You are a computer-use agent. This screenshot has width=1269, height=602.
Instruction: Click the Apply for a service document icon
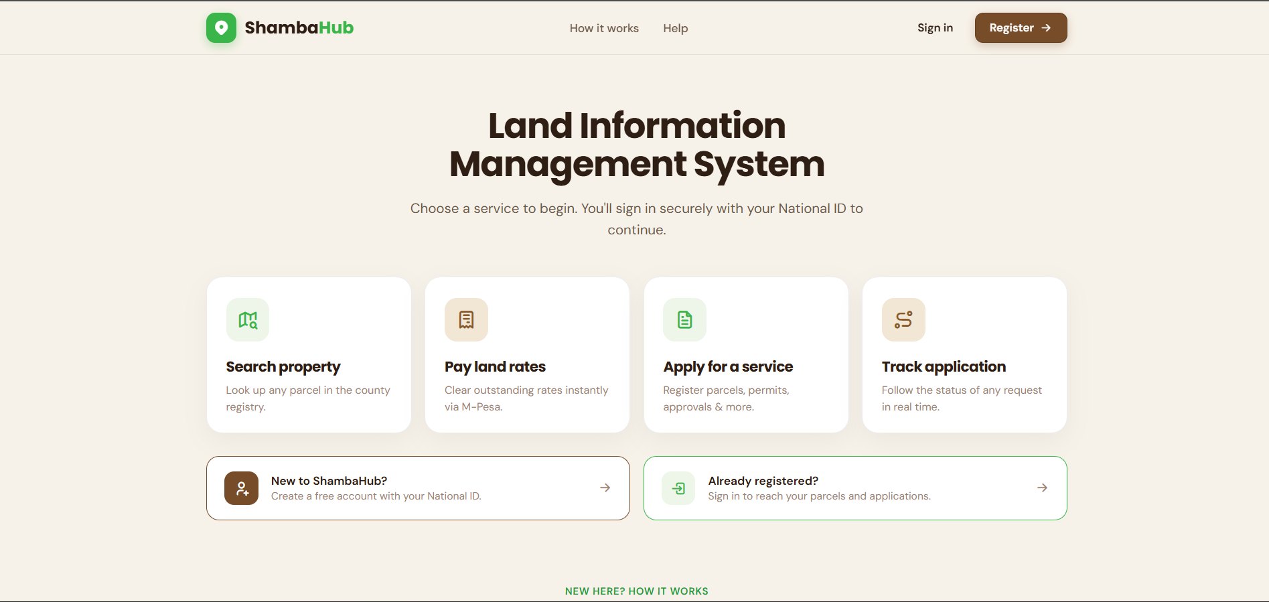(x=684, y=319)
